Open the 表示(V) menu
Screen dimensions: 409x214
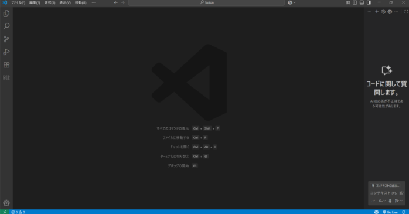pos(65,2)
